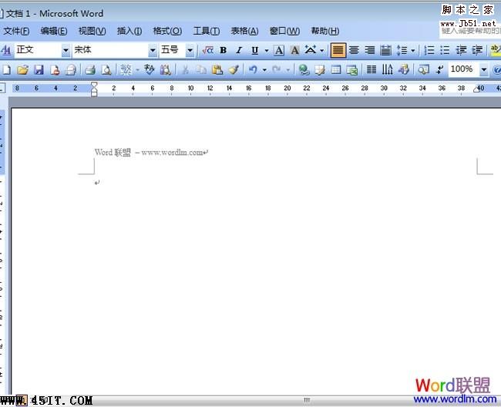This screenshot has width=501, height=407.
Task: Undo the last action
Action: [x=253, y=69]
